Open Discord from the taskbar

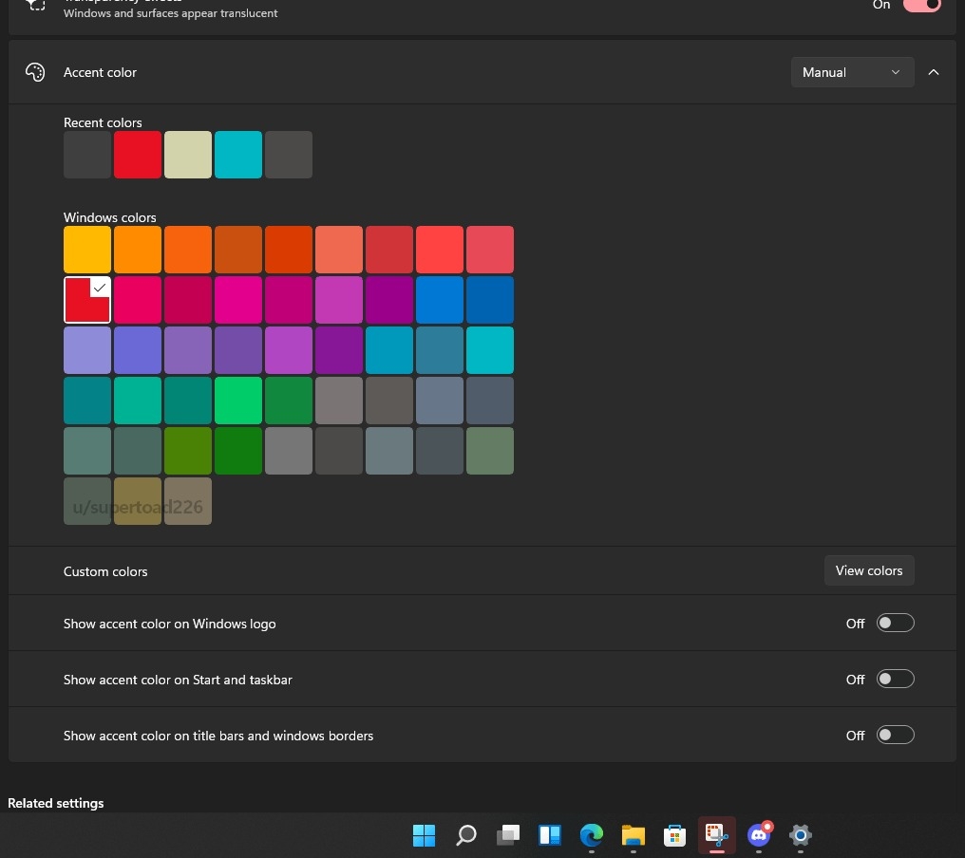[x=758, y=835]
